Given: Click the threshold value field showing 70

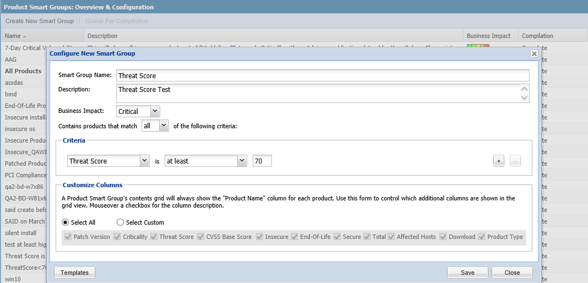Looking at the screenshot, I should coord(262,161).
